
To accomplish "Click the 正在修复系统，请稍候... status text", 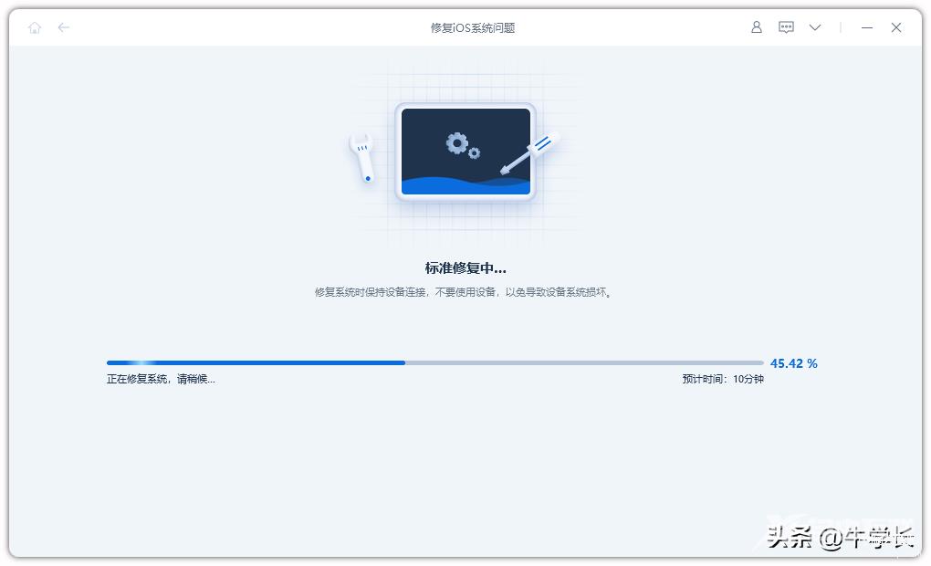I will 161,379.
